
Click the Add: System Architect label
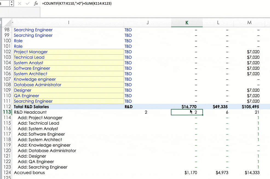click(x=40, y=140)
